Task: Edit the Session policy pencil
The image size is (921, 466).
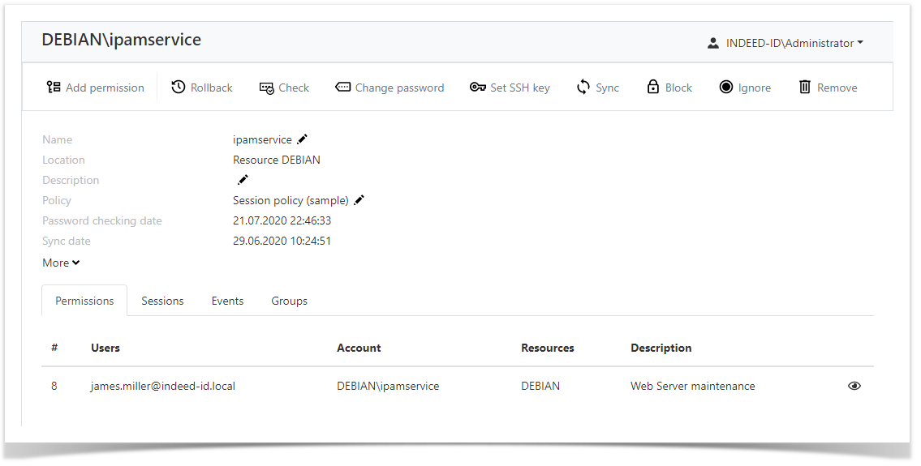Action: [x=359, y=200]
